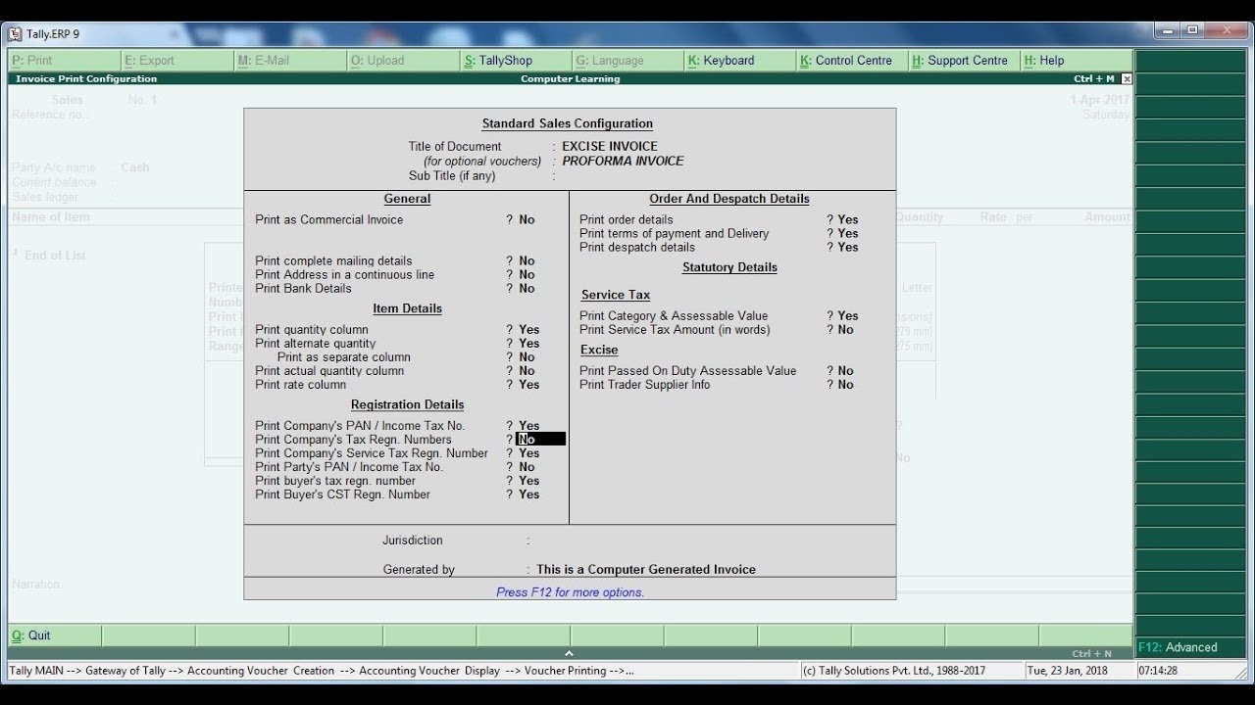Close the Invoice Print Configuration panel
This screenshot has height=705, width=1255.
click(x=1127, y=78)
